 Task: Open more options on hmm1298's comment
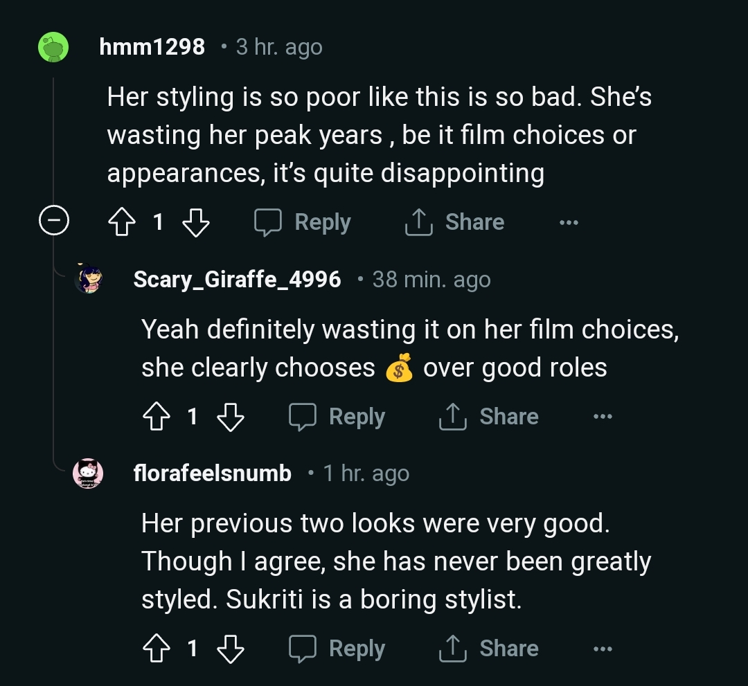pyautogui.click(x=568, y=222)
